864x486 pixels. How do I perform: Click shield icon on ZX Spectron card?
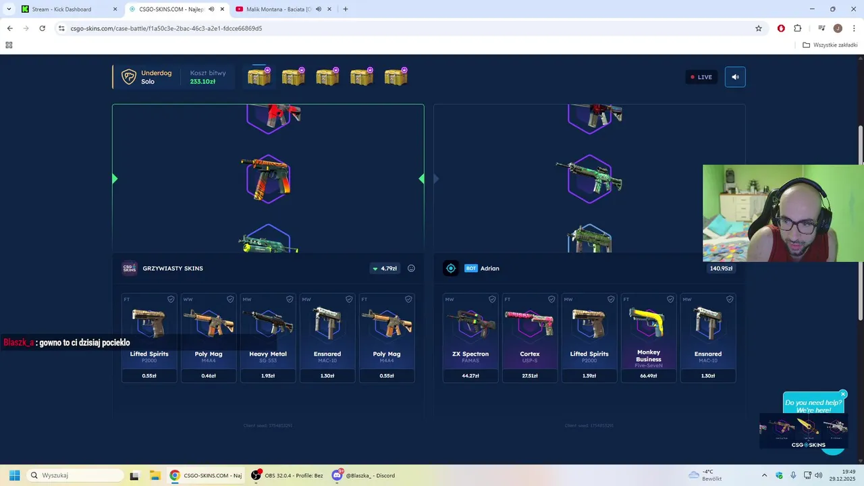coord(492,299)
